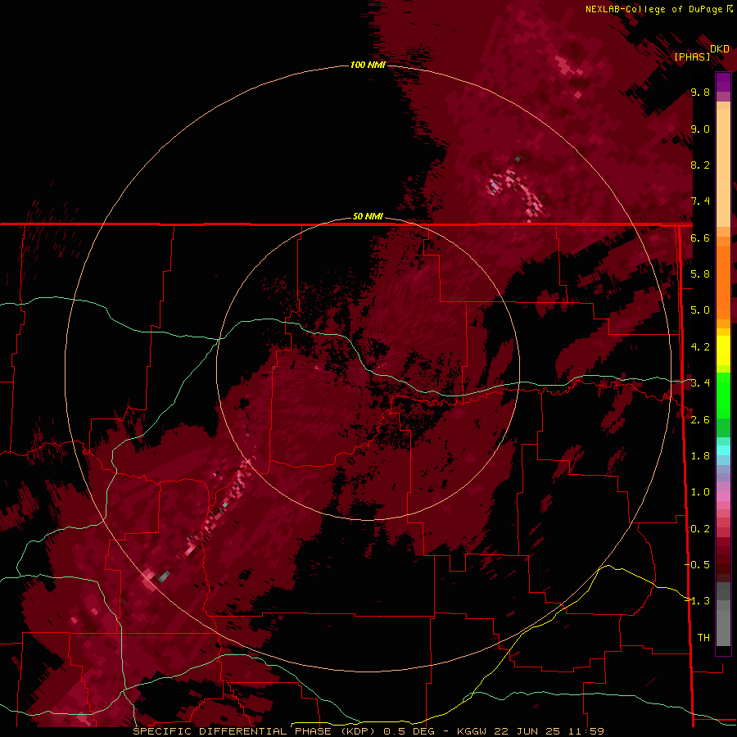Click the NEXLAB-College of DuPage credit text
This screenshot has width=737, height=737.
tap(653, 9)
